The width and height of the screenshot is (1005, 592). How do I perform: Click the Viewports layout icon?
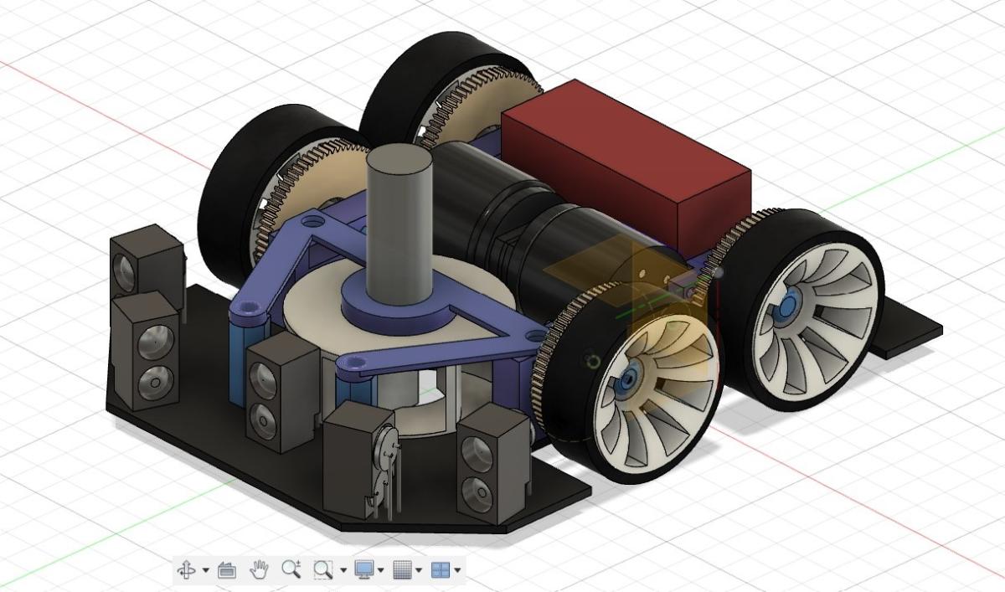[441, 570]
